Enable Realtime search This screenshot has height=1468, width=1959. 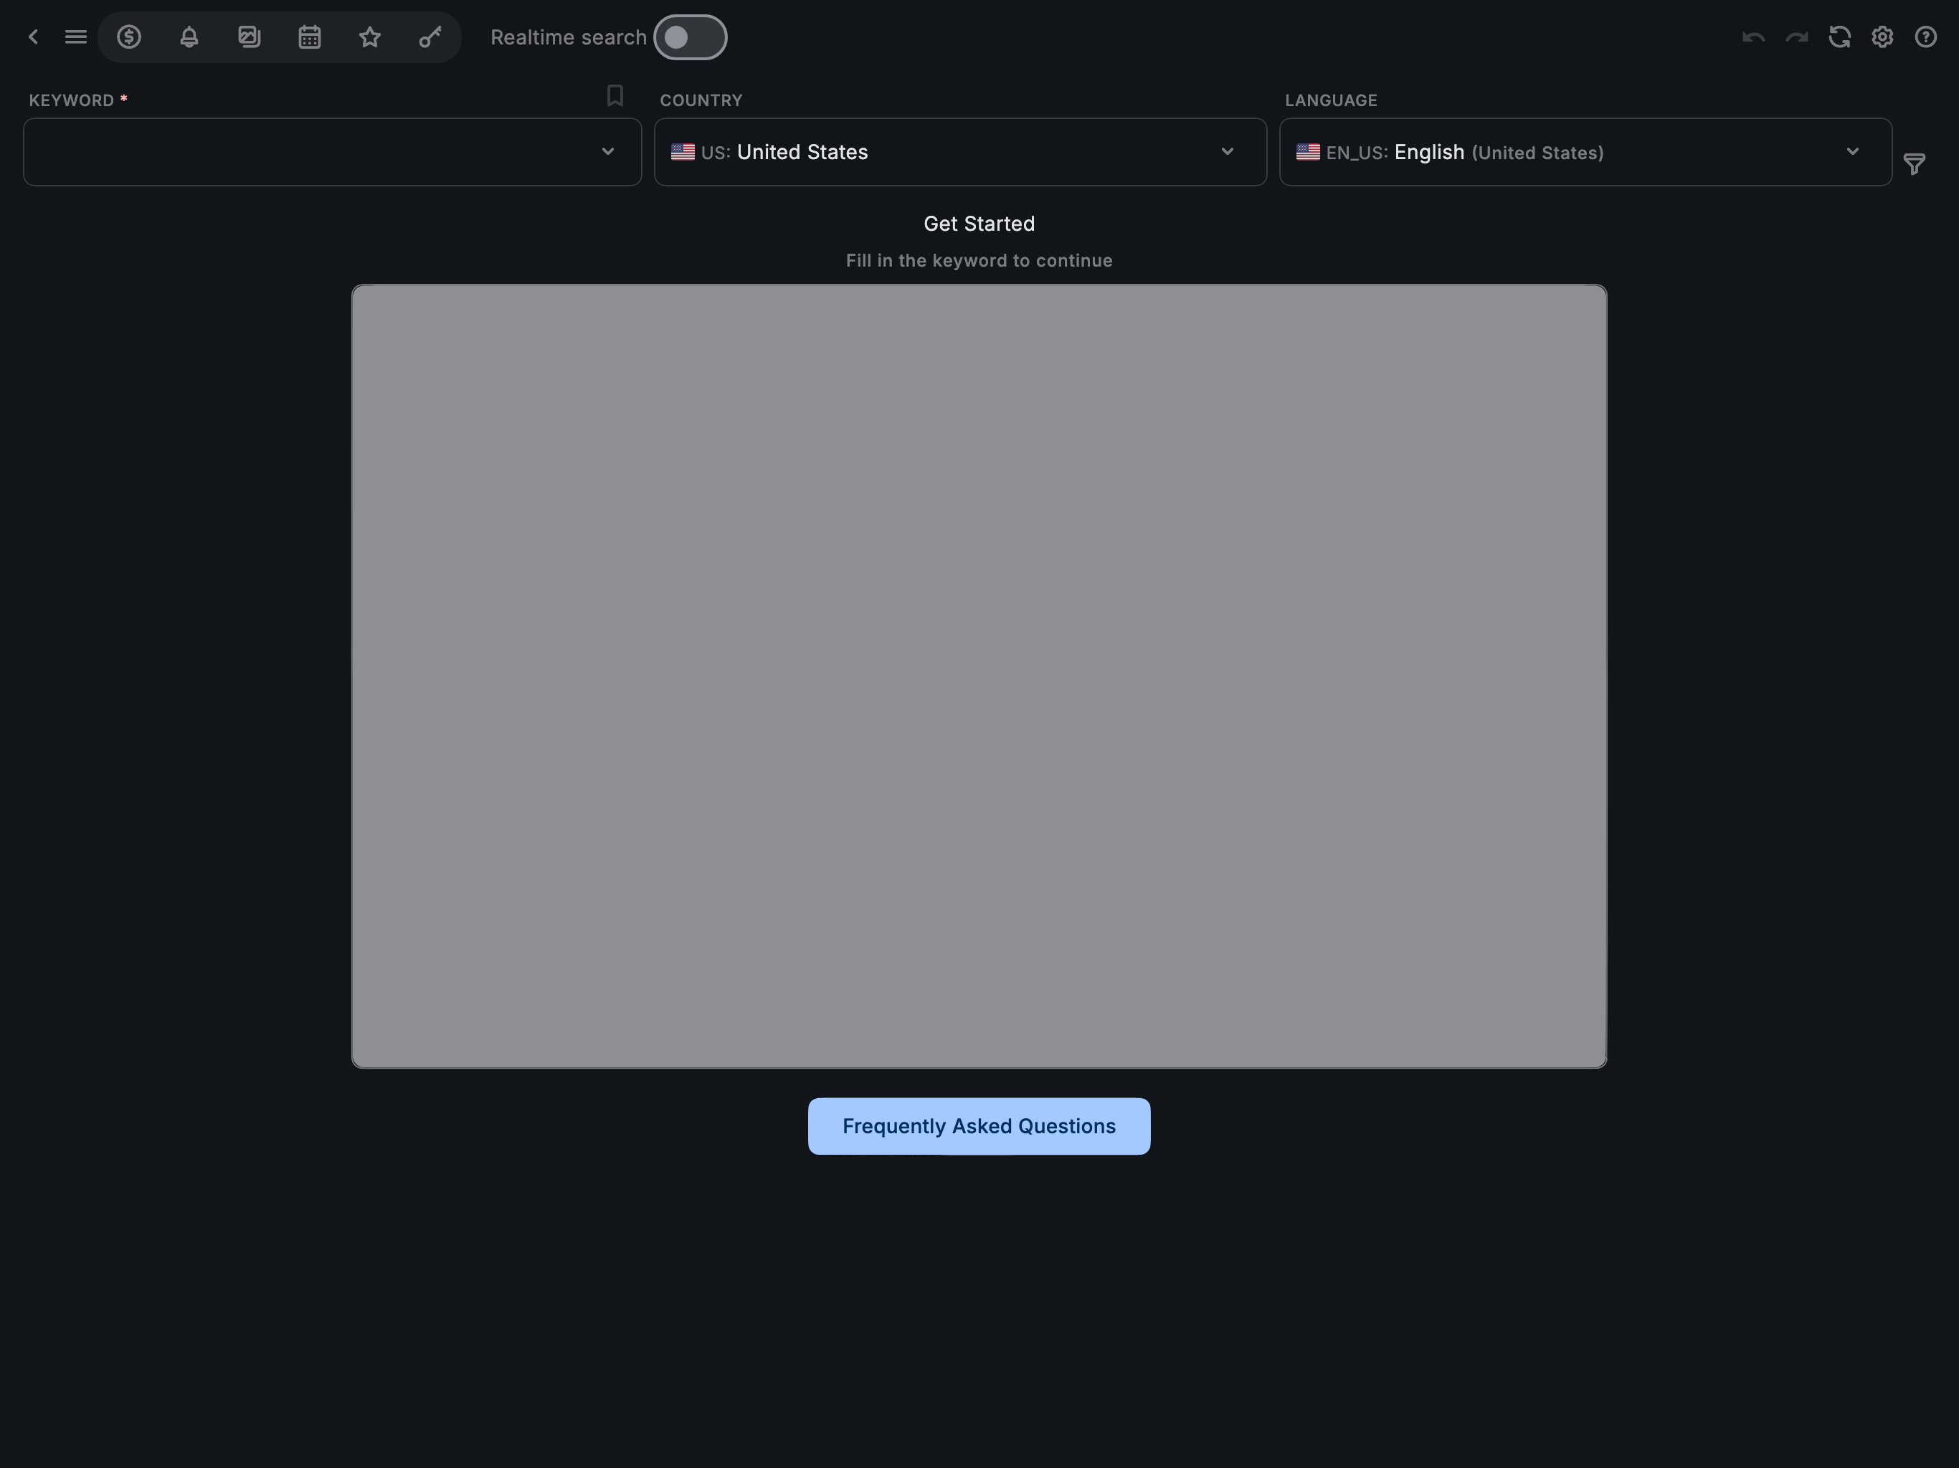690,37
